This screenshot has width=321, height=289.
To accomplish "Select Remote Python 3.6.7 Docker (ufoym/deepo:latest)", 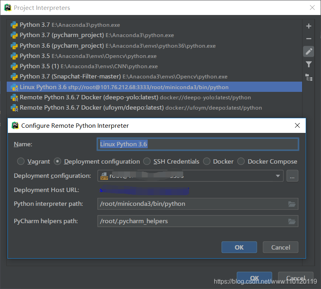I will pyautogui.click(x=154, y=108).
